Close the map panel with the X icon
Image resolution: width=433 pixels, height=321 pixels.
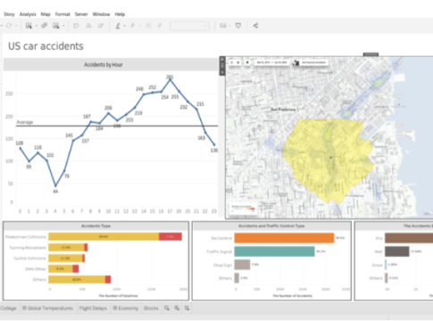tap(222, 60)
